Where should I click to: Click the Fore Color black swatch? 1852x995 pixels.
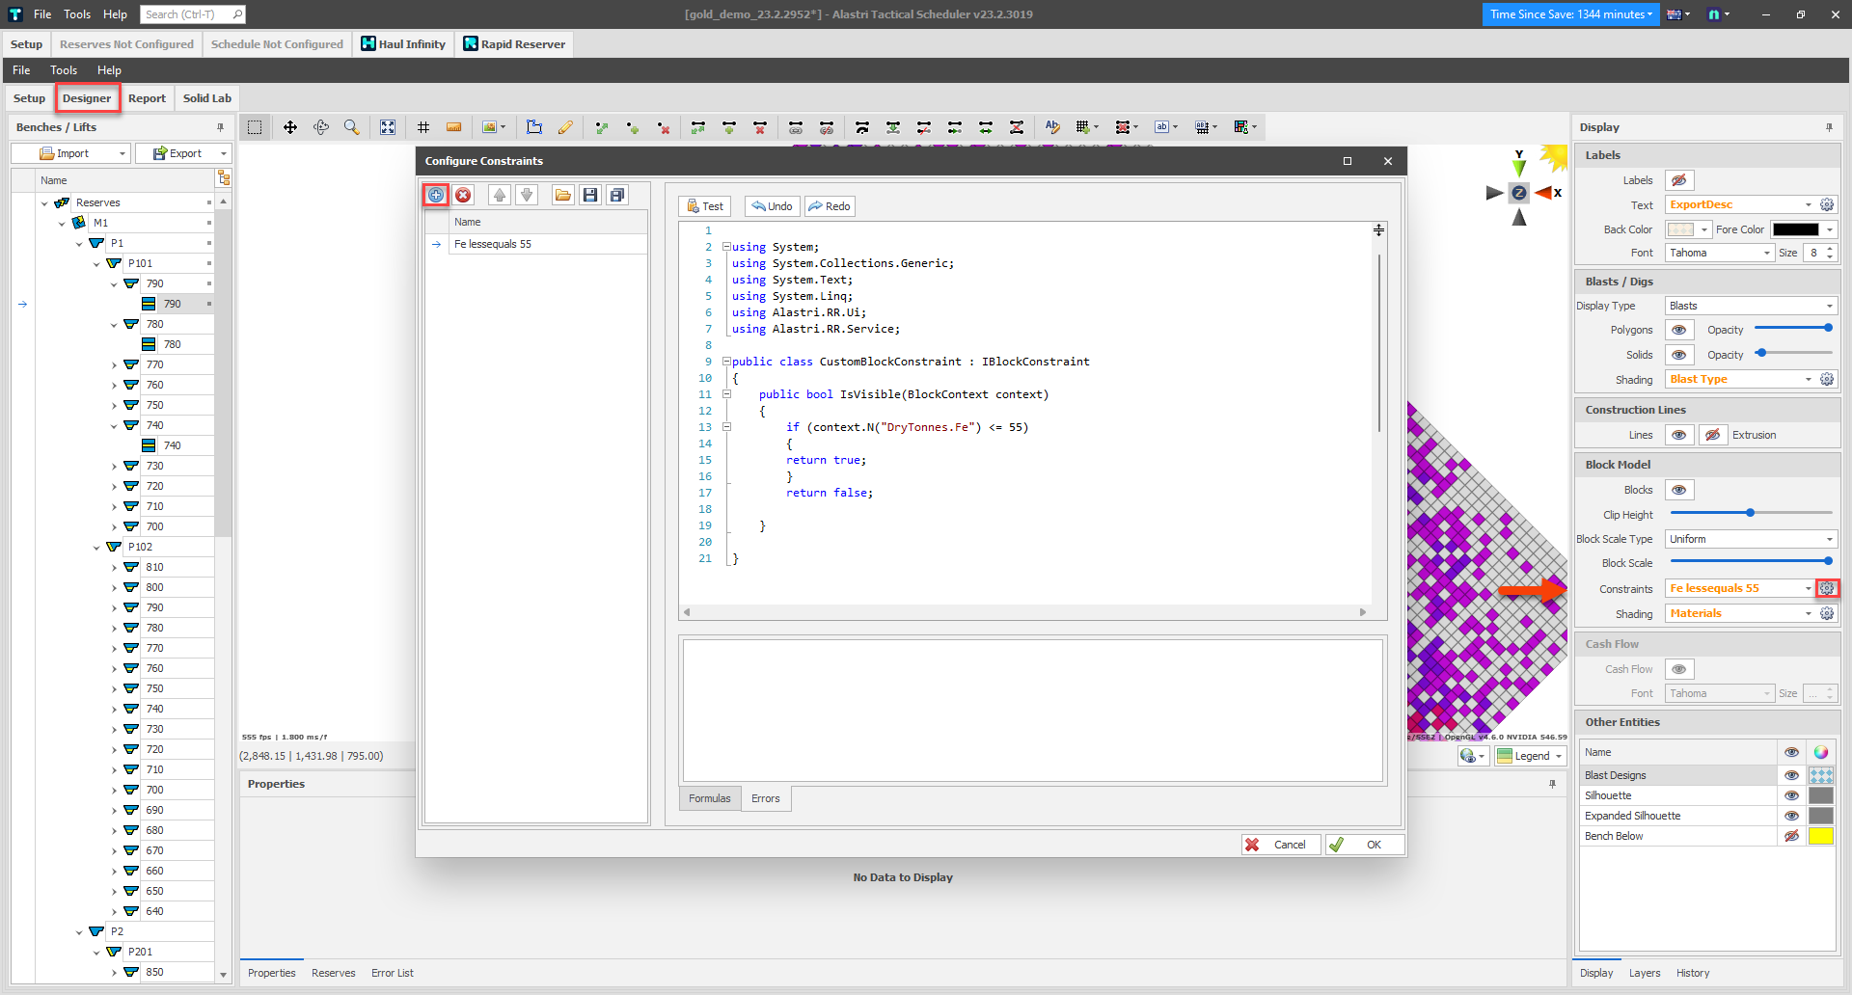1795,229
